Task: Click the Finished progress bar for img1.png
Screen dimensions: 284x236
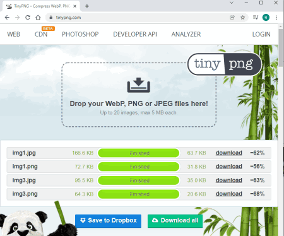Action: (x=139, y=167)
